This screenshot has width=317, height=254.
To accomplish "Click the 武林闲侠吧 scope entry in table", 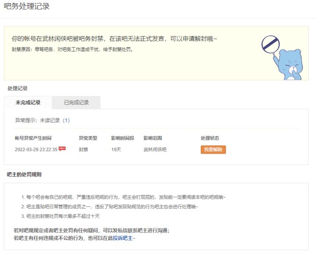I will click(155, 150).
